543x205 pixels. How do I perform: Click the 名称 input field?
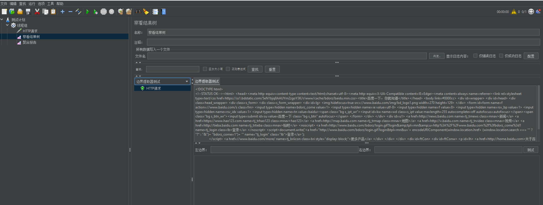coord(343,32)
